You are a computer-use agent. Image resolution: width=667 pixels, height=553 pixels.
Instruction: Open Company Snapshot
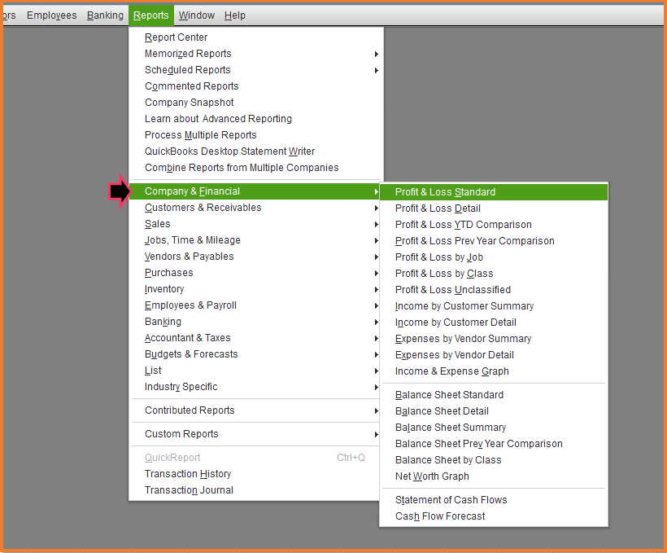[x=256, y=103]
